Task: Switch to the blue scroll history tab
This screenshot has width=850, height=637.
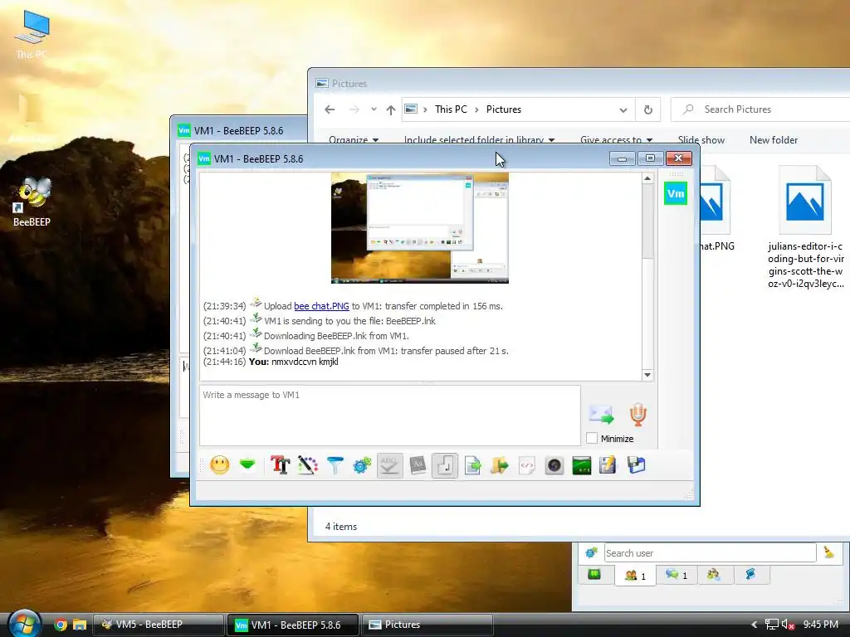Action: coord(750,574)
